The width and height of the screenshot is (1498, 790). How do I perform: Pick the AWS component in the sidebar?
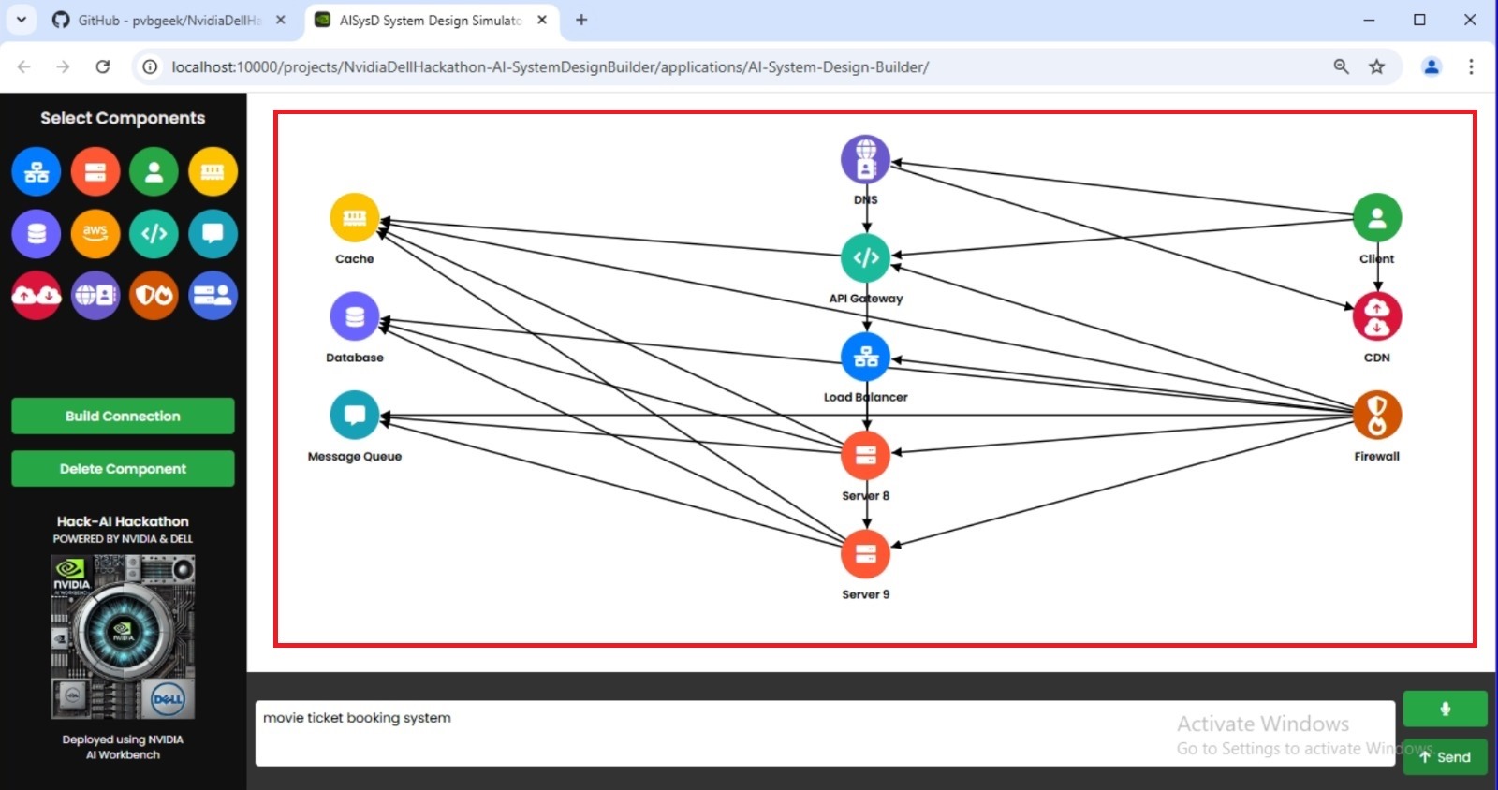[x=95, y=233]
